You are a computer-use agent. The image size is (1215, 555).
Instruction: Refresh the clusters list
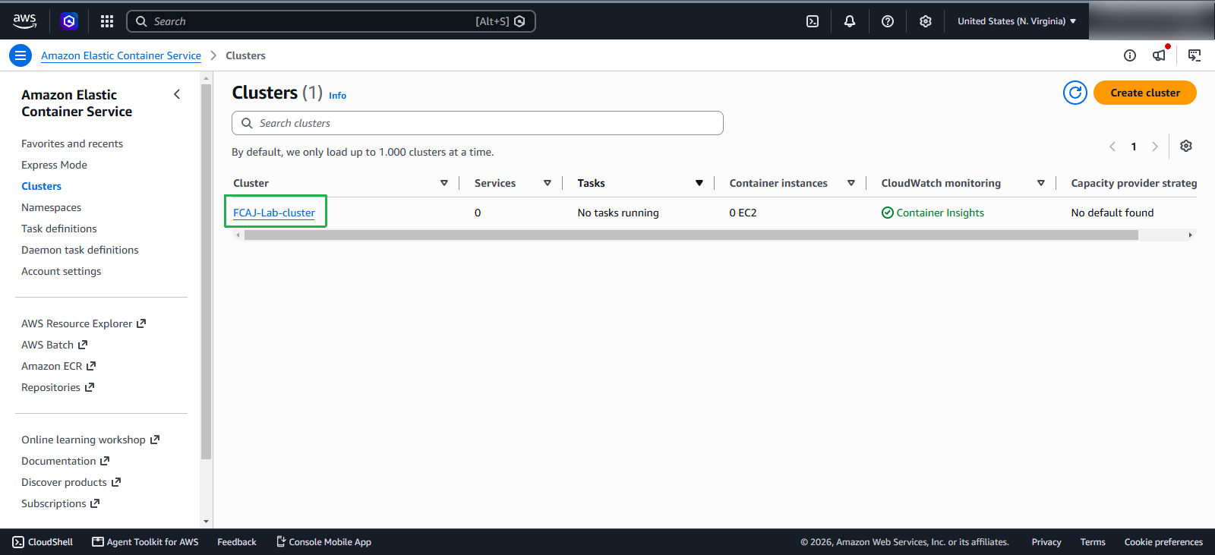(1075, 93)
